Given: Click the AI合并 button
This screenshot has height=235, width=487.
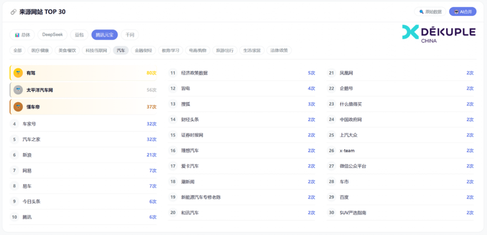Looking at the screenshot, I should click(x=463, y=12).
